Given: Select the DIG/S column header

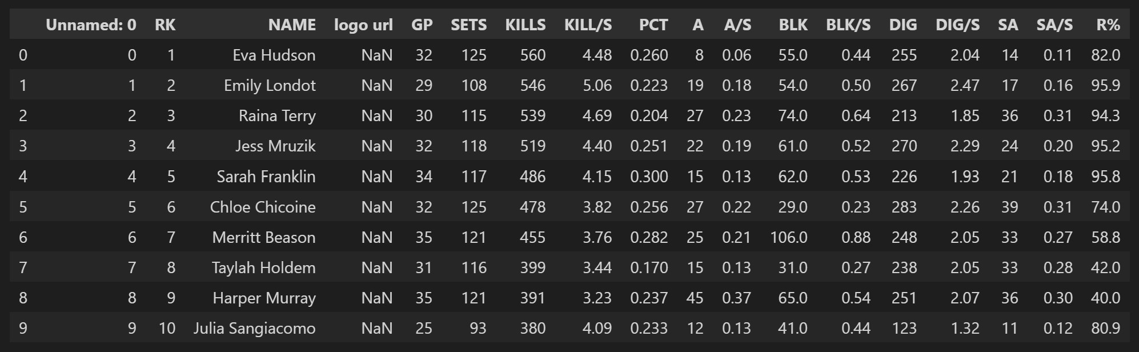Looking at the screenshot, I should click(957, 25).
